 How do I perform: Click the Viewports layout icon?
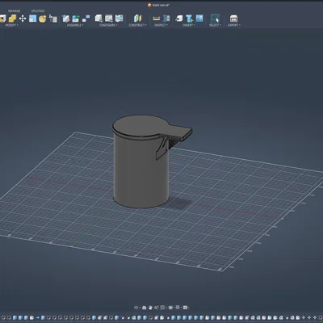coord(185,308)
